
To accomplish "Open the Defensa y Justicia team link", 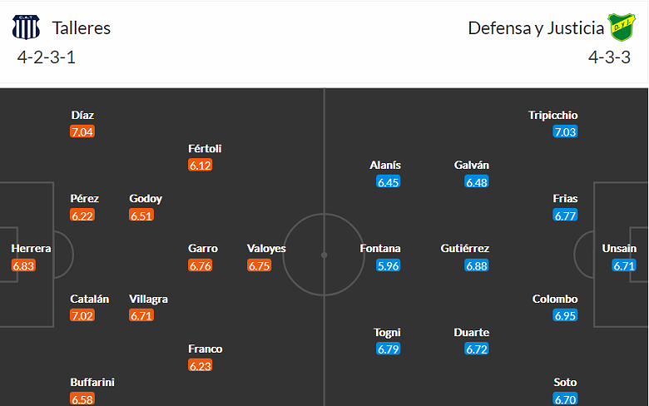I will [x=536, y=27].
